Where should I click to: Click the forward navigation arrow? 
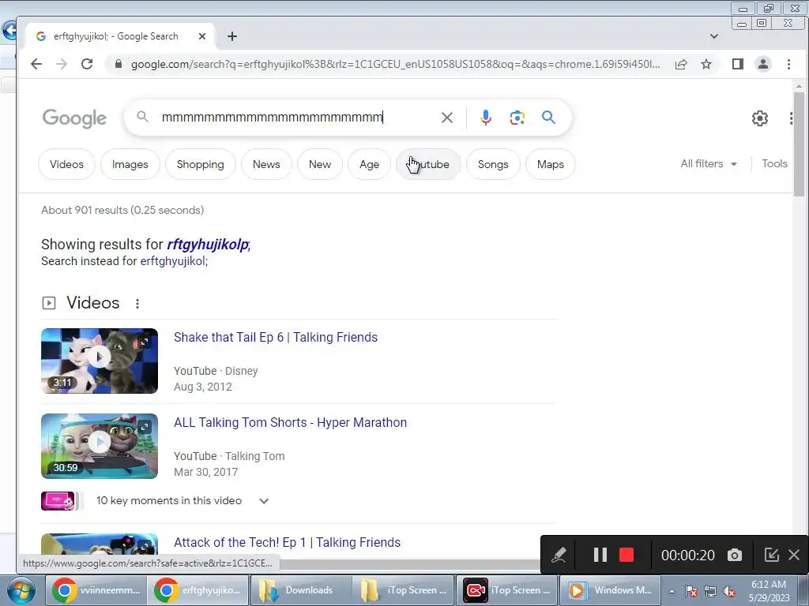pyautogui.click(x=62, y=64)
